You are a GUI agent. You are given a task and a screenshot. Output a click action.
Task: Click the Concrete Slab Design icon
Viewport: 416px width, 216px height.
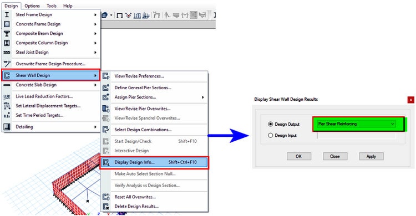[x=7, y=85]
